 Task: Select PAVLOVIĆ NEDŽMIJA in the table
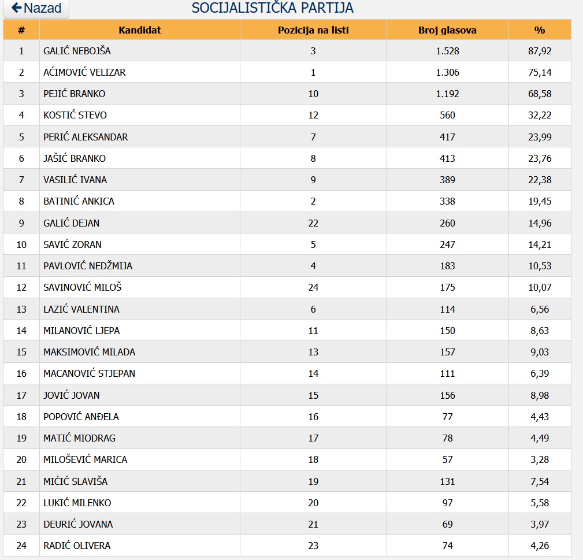88,266
